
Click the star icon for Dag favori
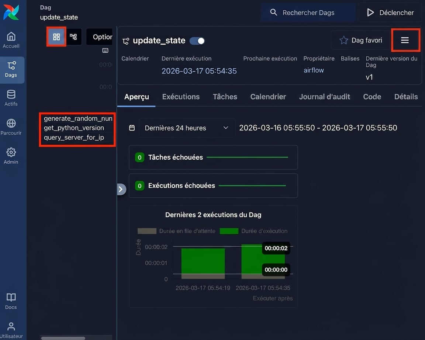coord(344,40)
